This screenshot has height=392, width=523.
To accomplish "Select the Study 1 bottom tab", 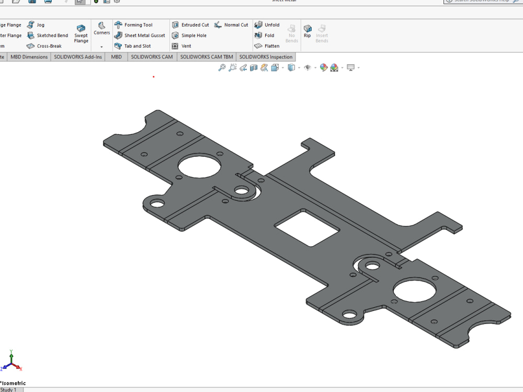I will (x=10, y=389).
